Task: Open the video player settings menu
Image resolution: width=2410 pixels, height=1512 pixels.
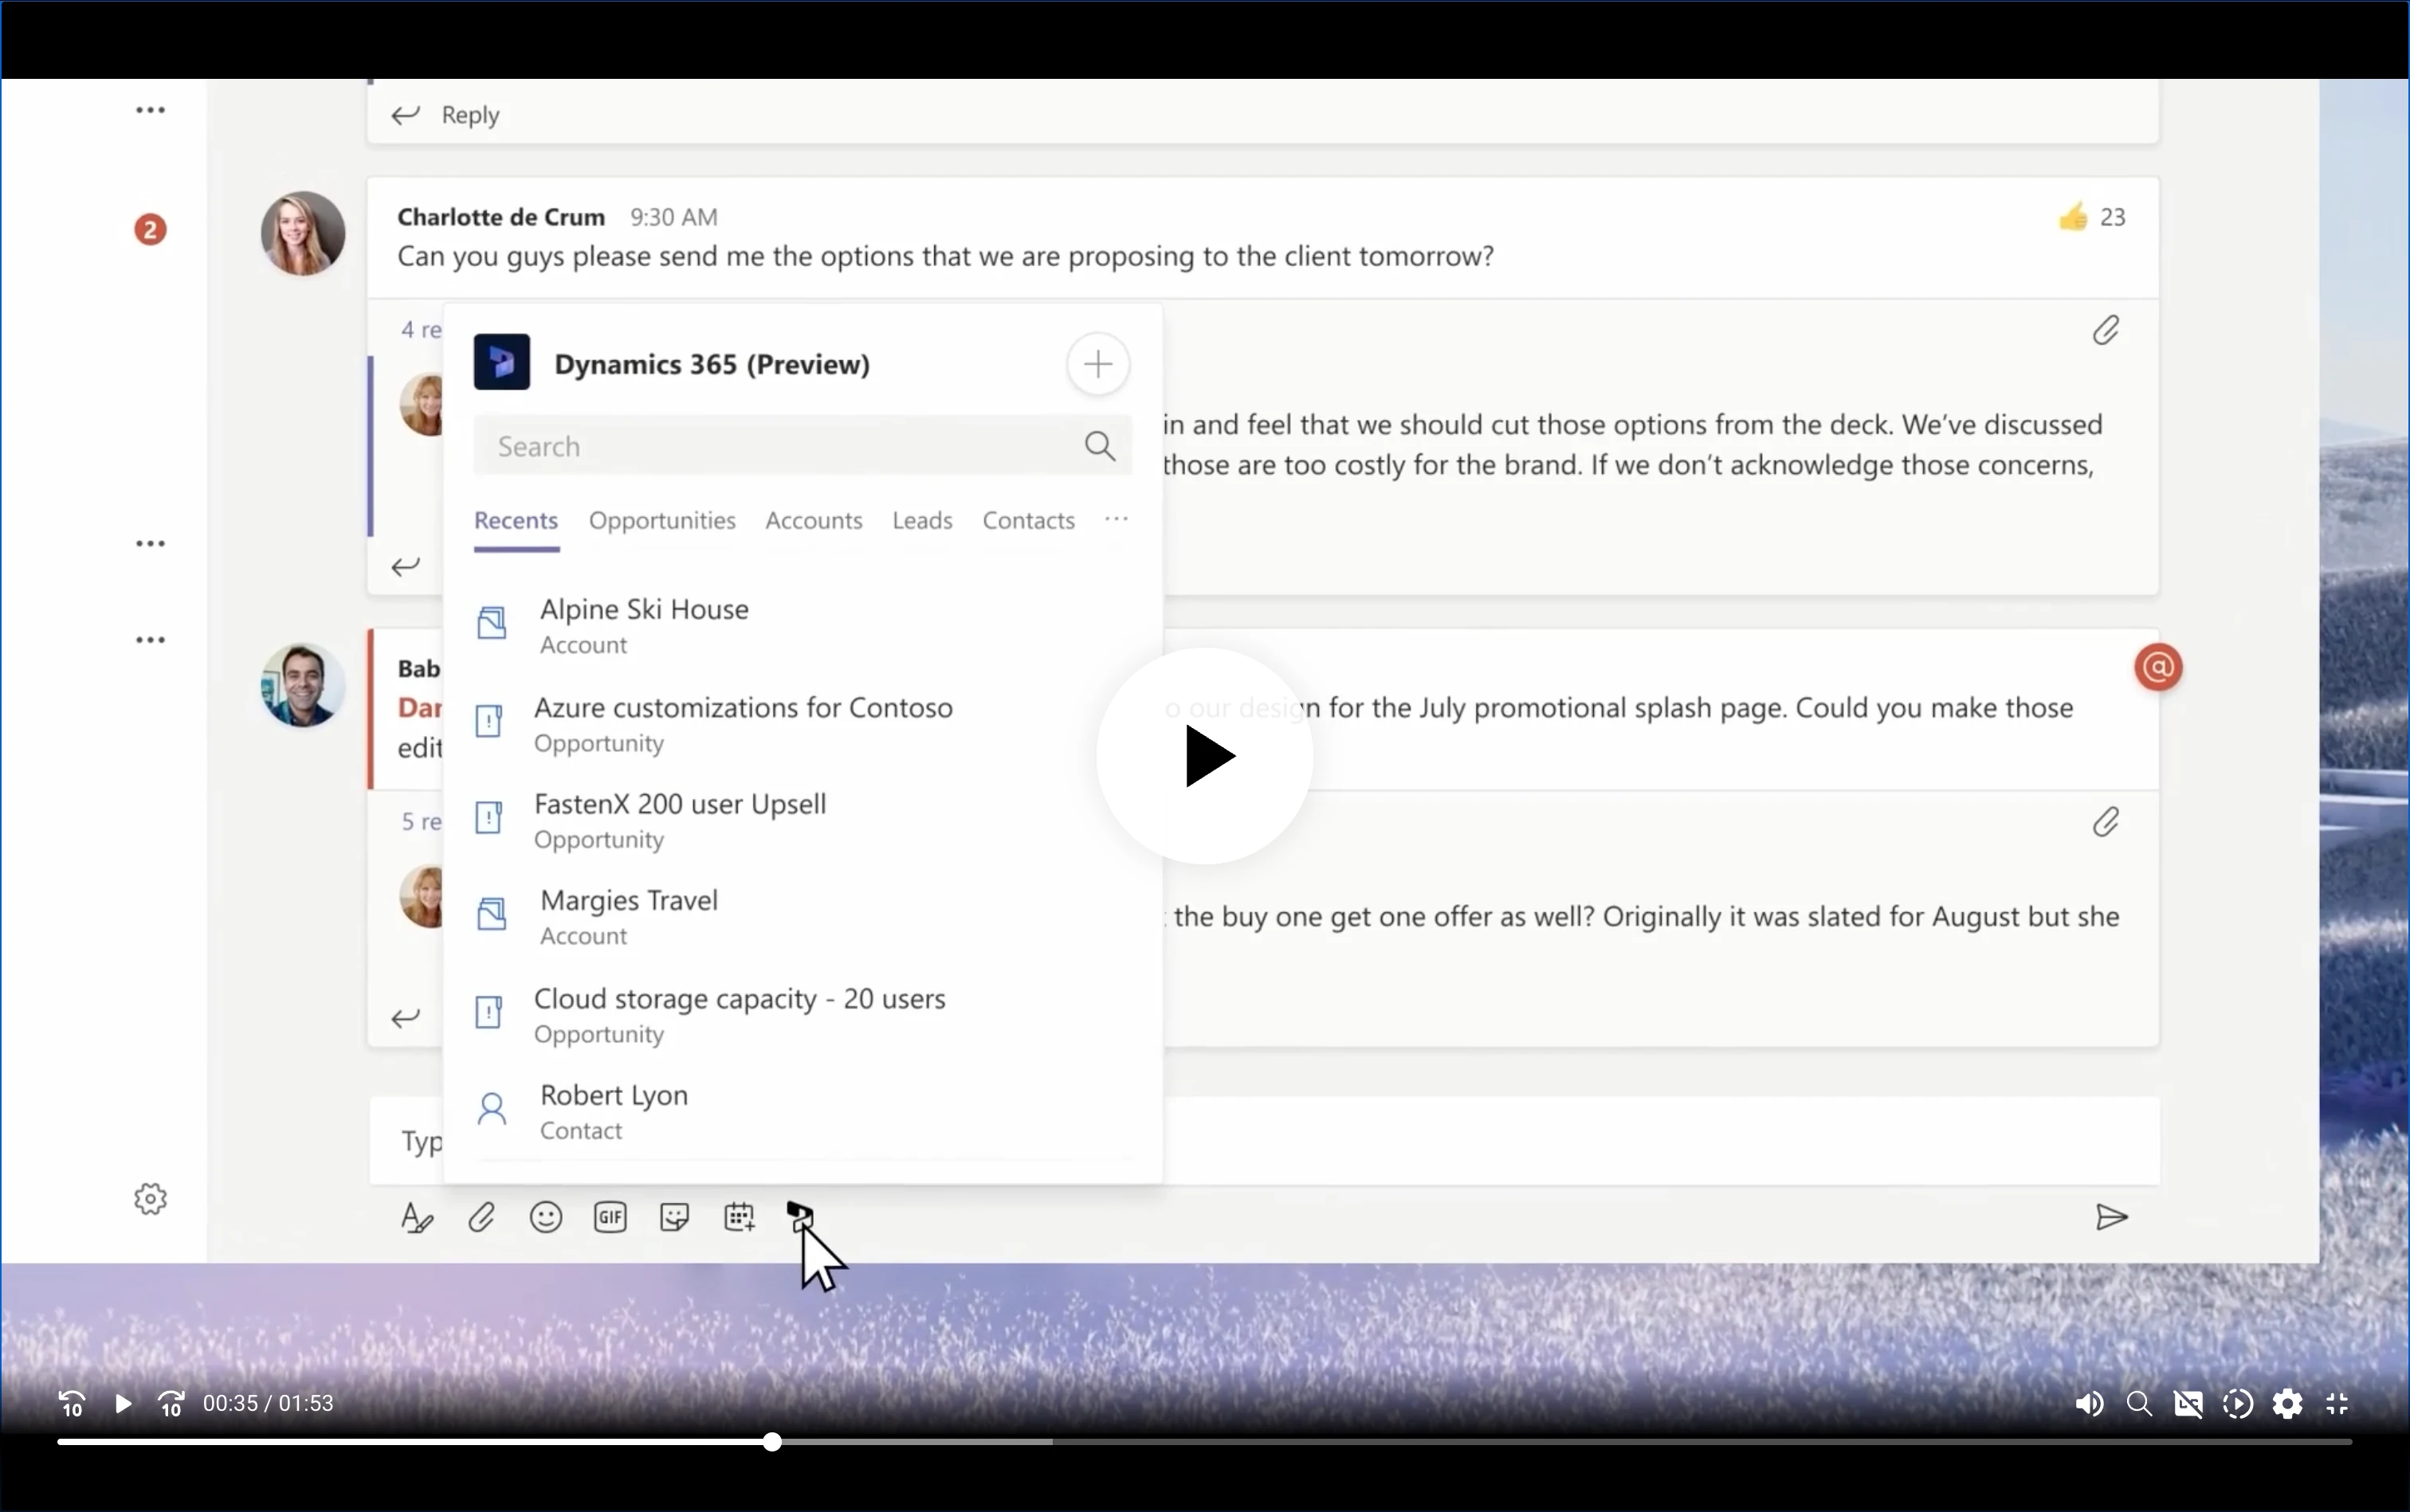Action: [x=2287, y=1404]
